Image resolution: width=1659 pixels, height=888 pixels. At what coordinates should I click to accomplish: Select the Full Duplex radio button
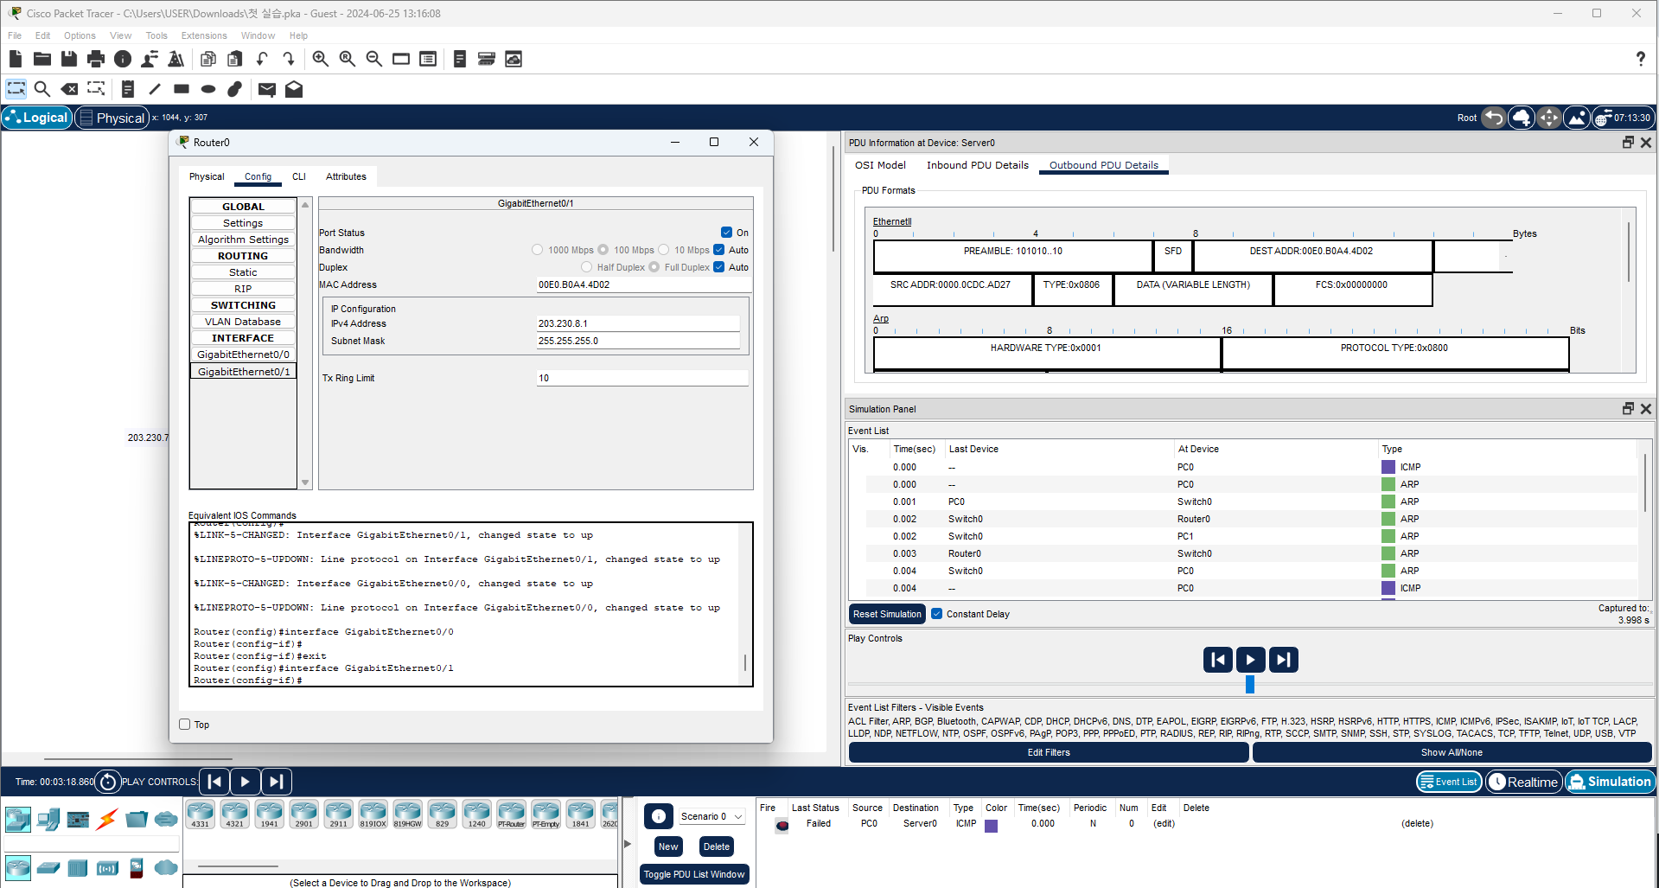point(654,267)
